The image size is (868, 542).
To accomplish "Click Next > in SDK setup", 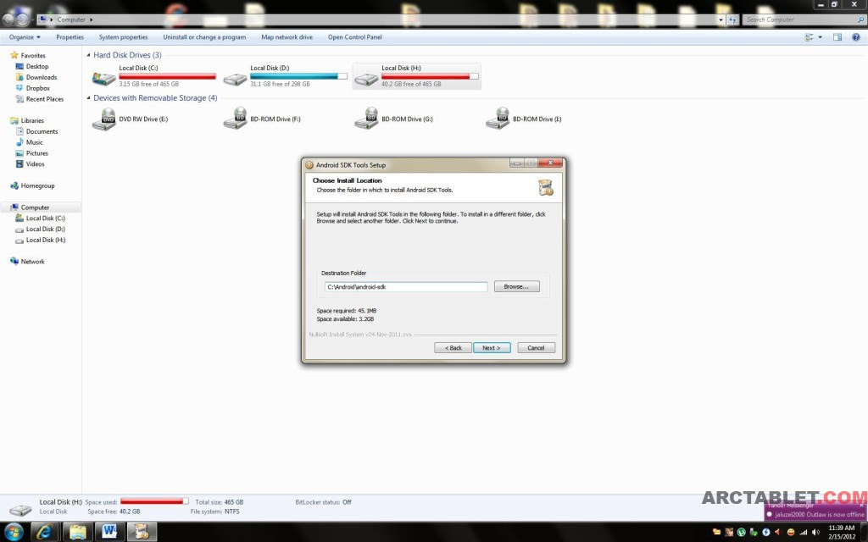I will pos(492,348).
